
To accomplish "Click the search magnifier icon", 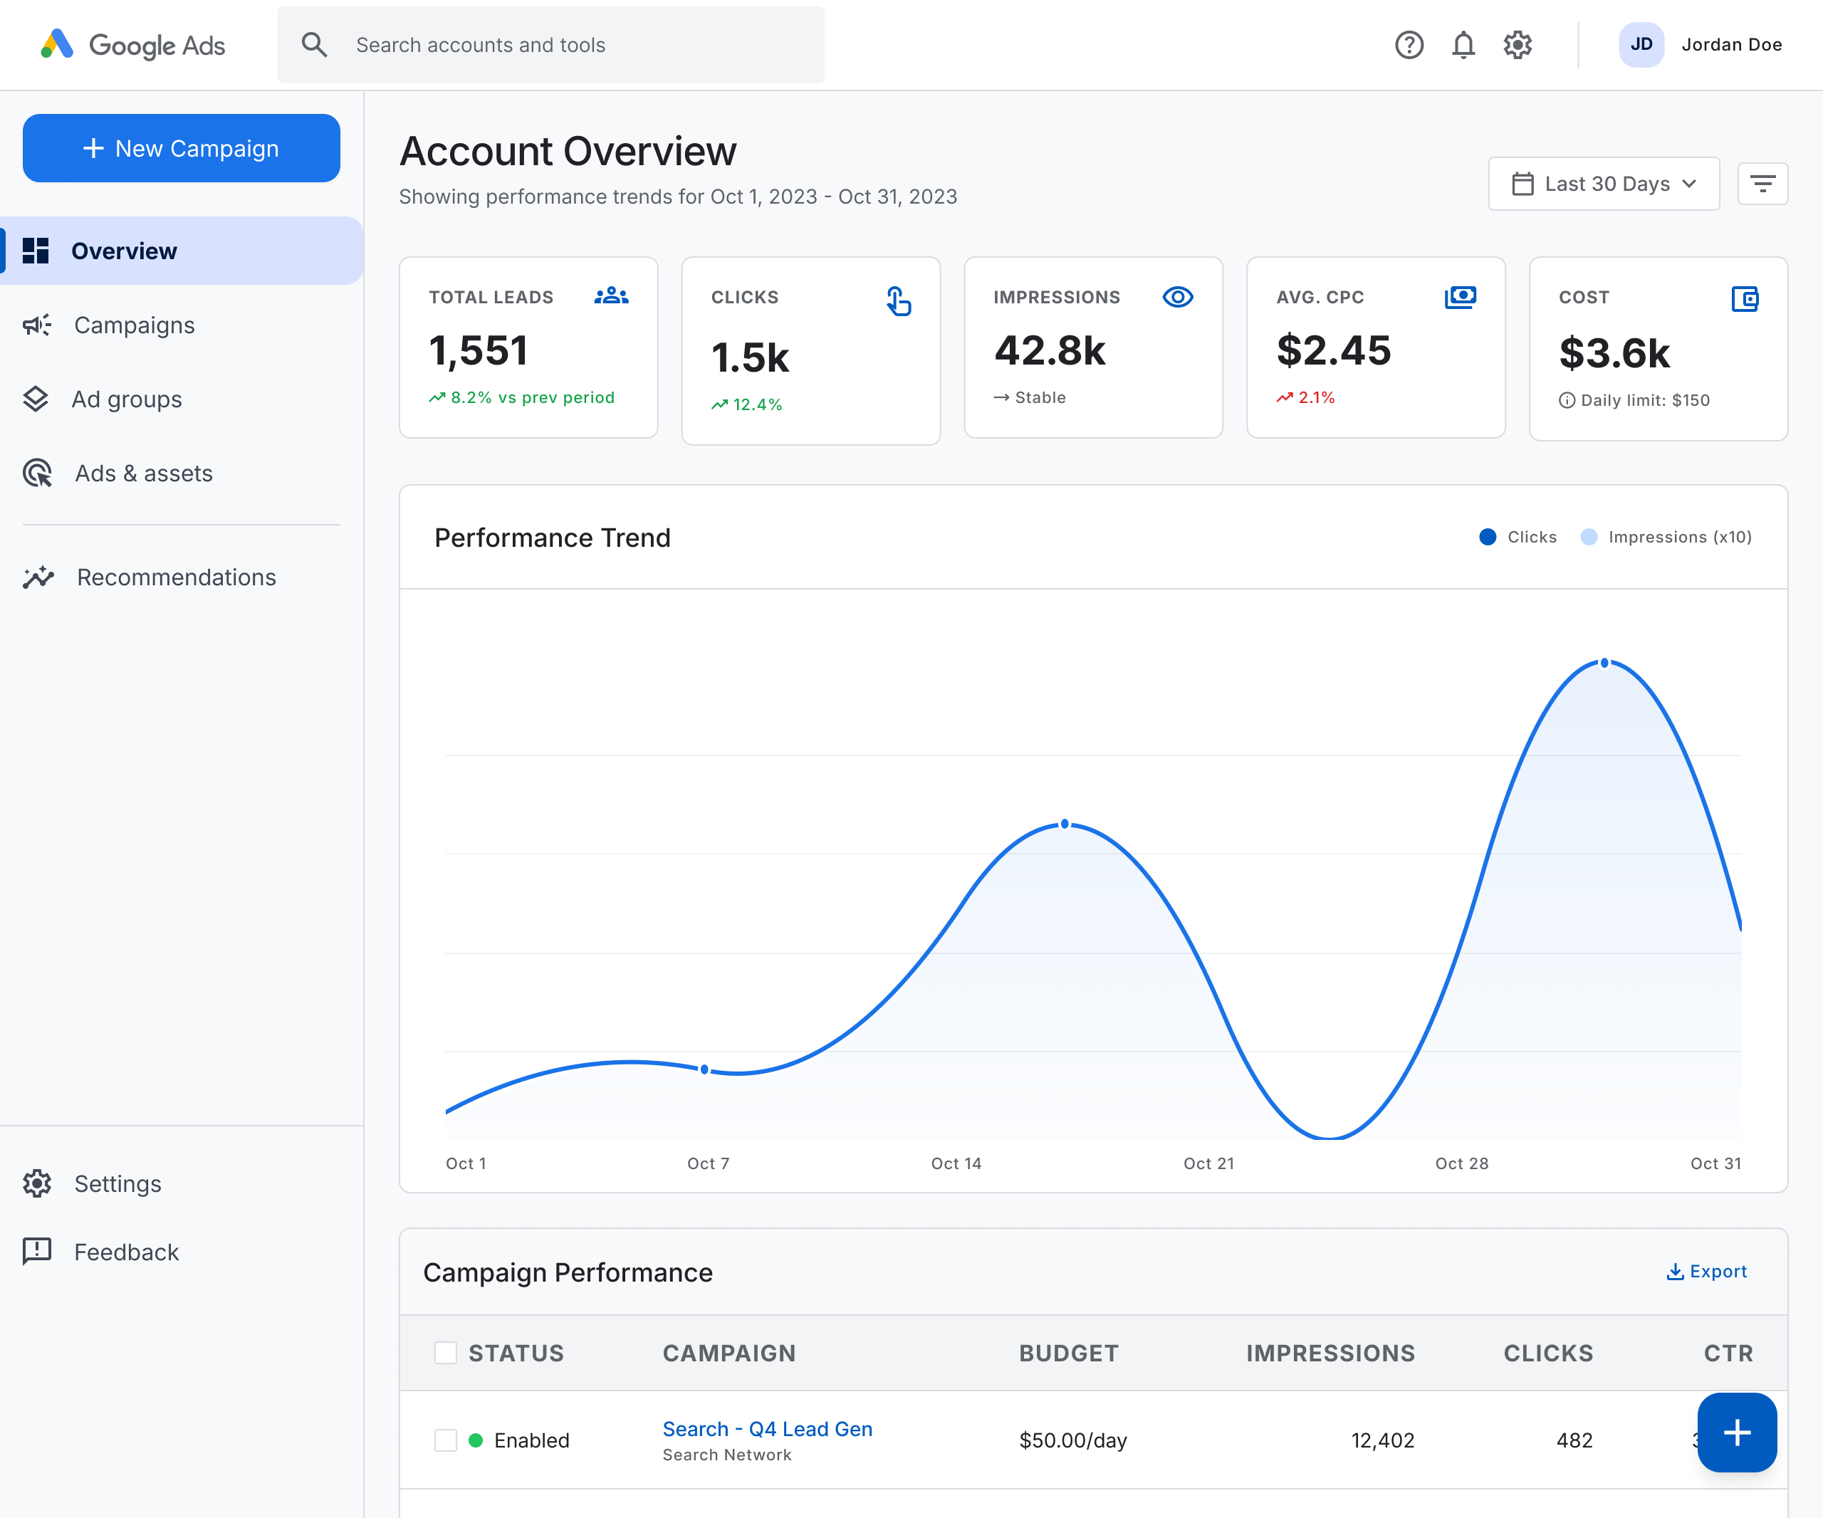I will 314,45.
